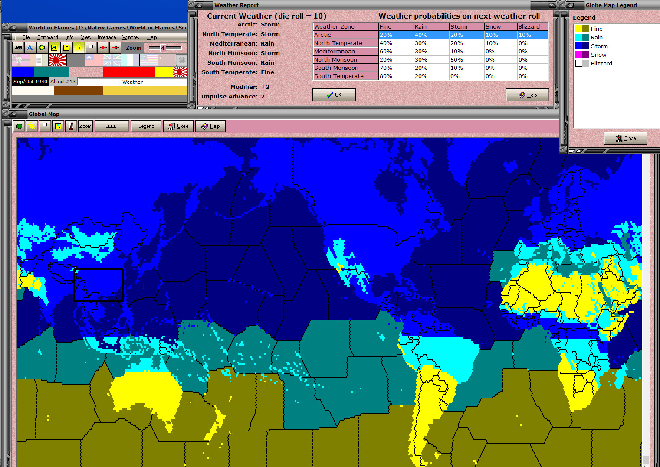Open the Command menu

coord(47,37)
